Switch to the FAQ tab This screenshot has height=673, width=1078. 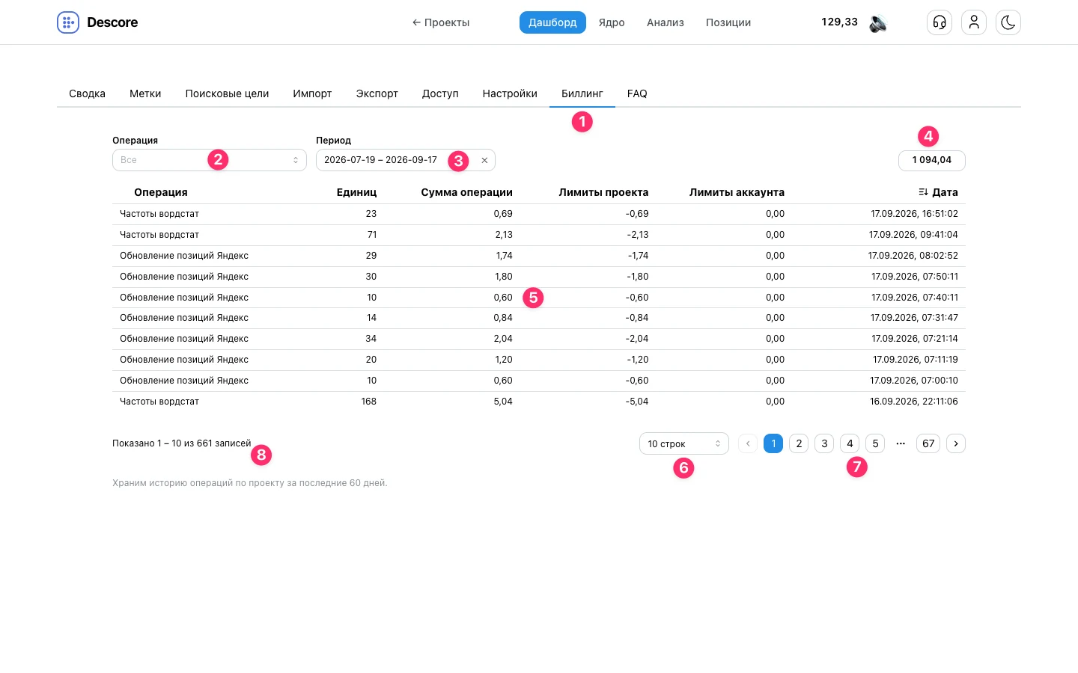[x=637, y=93]
